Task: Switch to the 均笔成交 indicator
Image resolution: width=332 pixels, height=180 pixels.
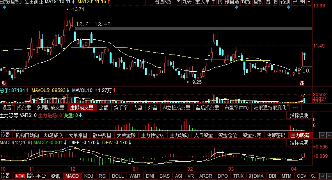Action: coord(53,135)
